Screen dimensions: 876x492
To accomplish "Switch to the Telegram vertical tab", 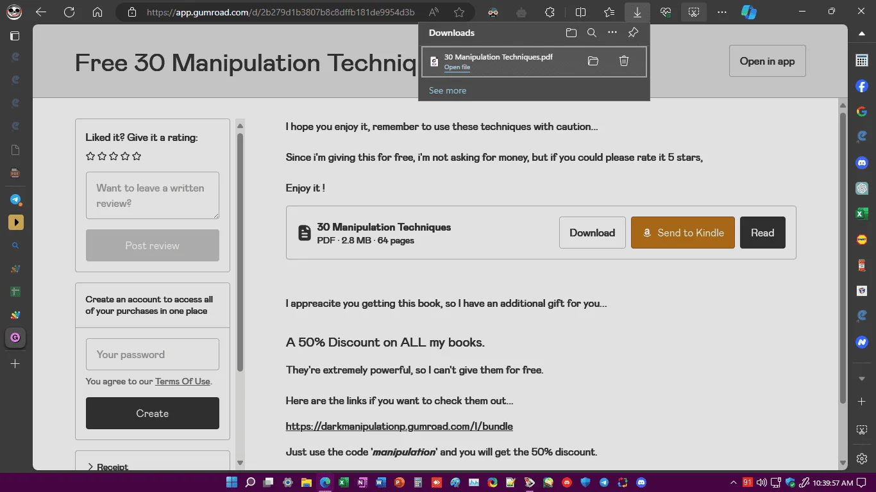I will coord(15,200).
